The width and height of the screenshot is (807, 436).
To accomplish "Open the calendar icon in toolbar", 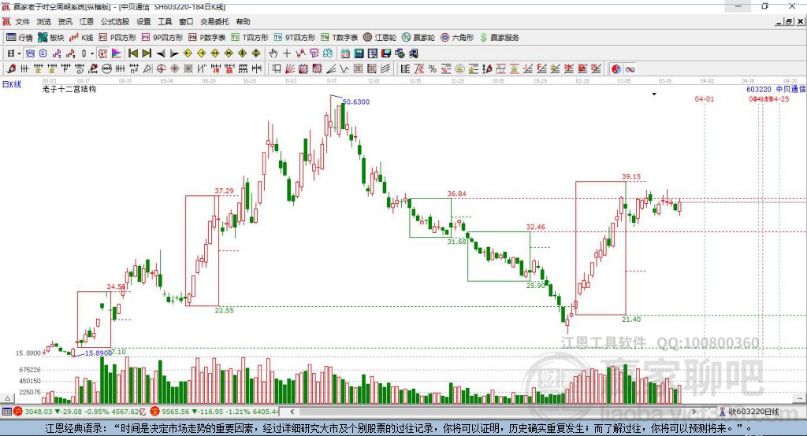I will pyautogui.click(x=345, y=53).
